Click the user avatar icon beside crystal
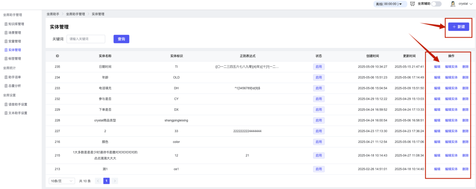 (453, 4)
